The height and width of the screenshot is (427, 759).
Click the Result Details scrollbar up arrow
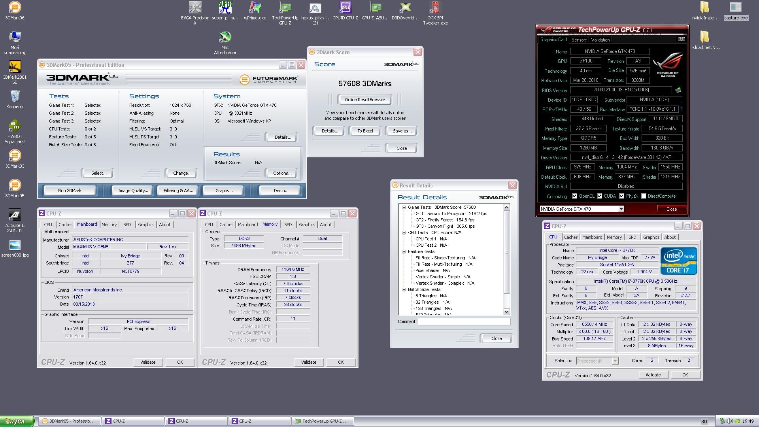pyautogui.click(x=507, y=208)
